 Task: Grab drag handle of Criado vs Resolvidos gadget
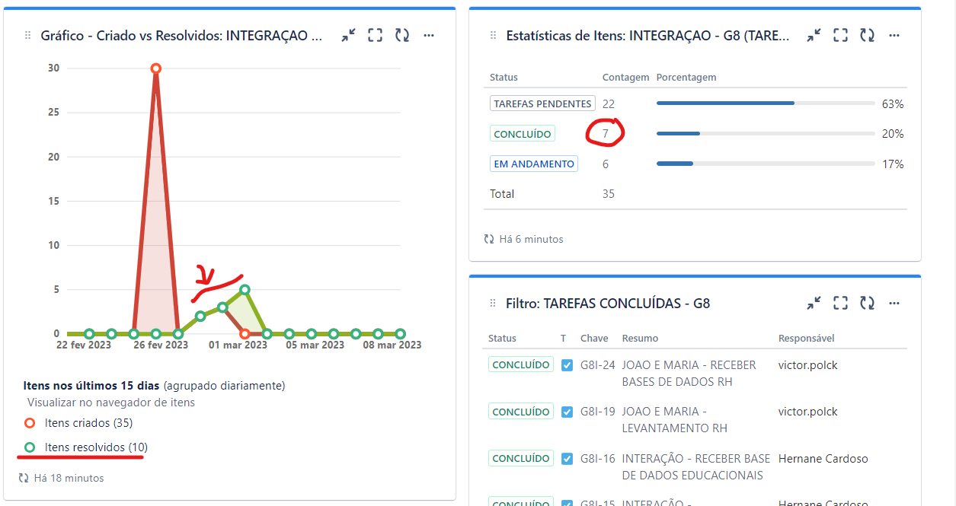[x=28, y=36]
